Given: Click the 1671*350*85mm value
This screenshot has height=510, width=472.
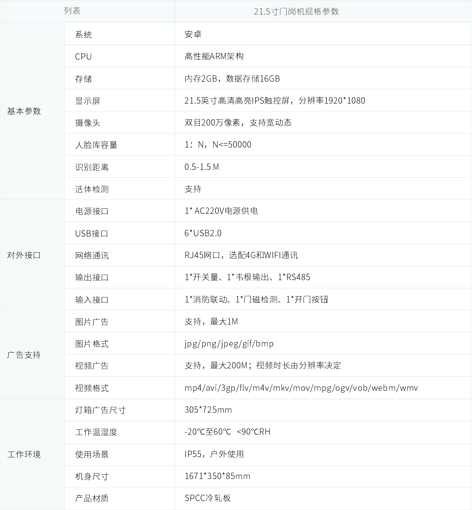Looking at the screenshot, I should click(217, 476).
